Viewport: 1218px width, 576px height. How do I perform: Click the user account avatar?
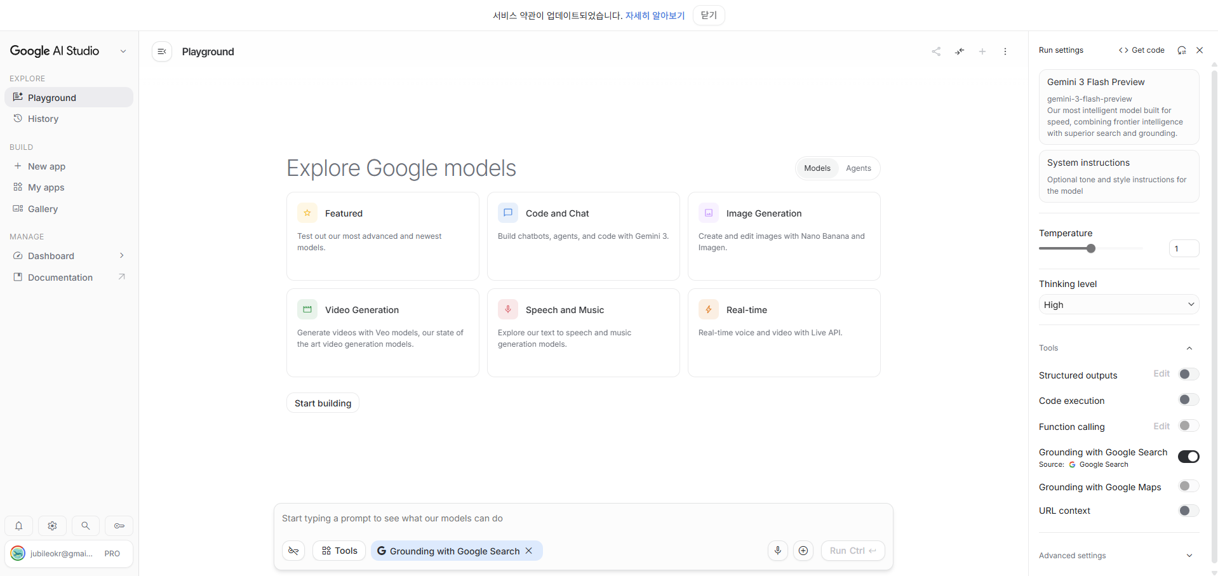pyautogui.click(x=18, y=553)
